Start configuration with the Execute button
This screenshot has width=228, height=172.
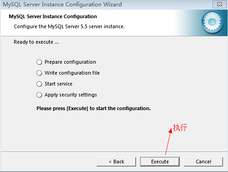click(x=160, y=162)
